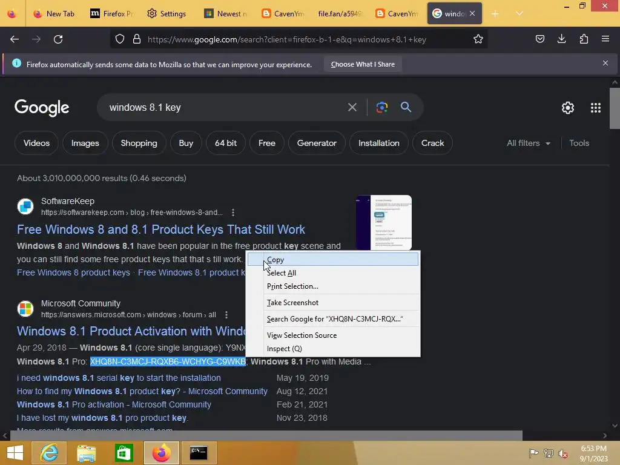This screenshot has width=620, height=465.
Task: Open the Firefox hamburger menu
Action: point(605,39)
